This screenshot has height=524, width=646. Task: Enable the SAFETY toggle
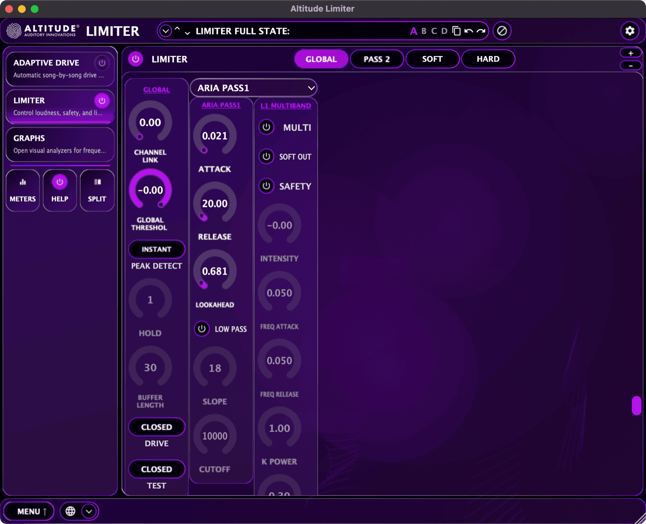(266, 186)
